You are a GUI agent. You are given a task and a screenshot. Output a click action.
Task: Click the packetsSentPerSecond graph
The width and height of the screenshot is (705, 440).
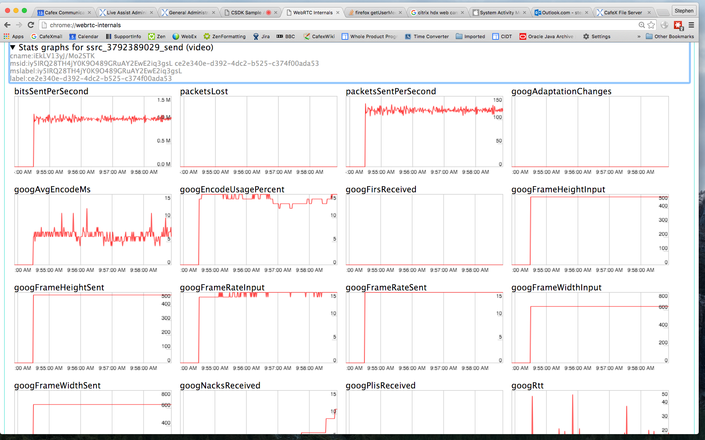[424, 132]
